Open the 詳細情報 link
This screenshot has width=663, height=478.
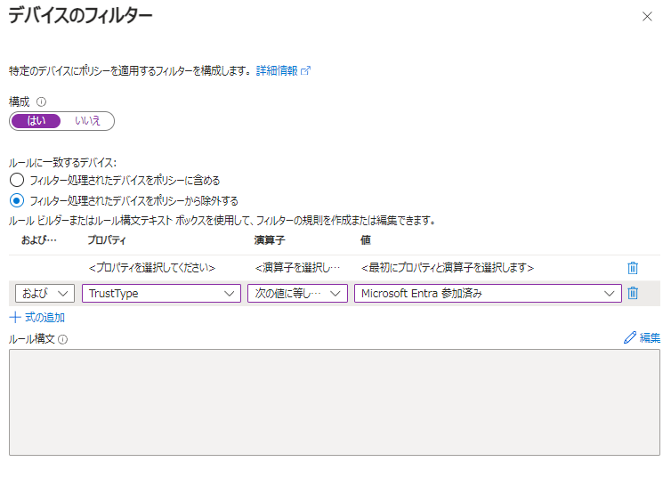click(x=277, y=70)
